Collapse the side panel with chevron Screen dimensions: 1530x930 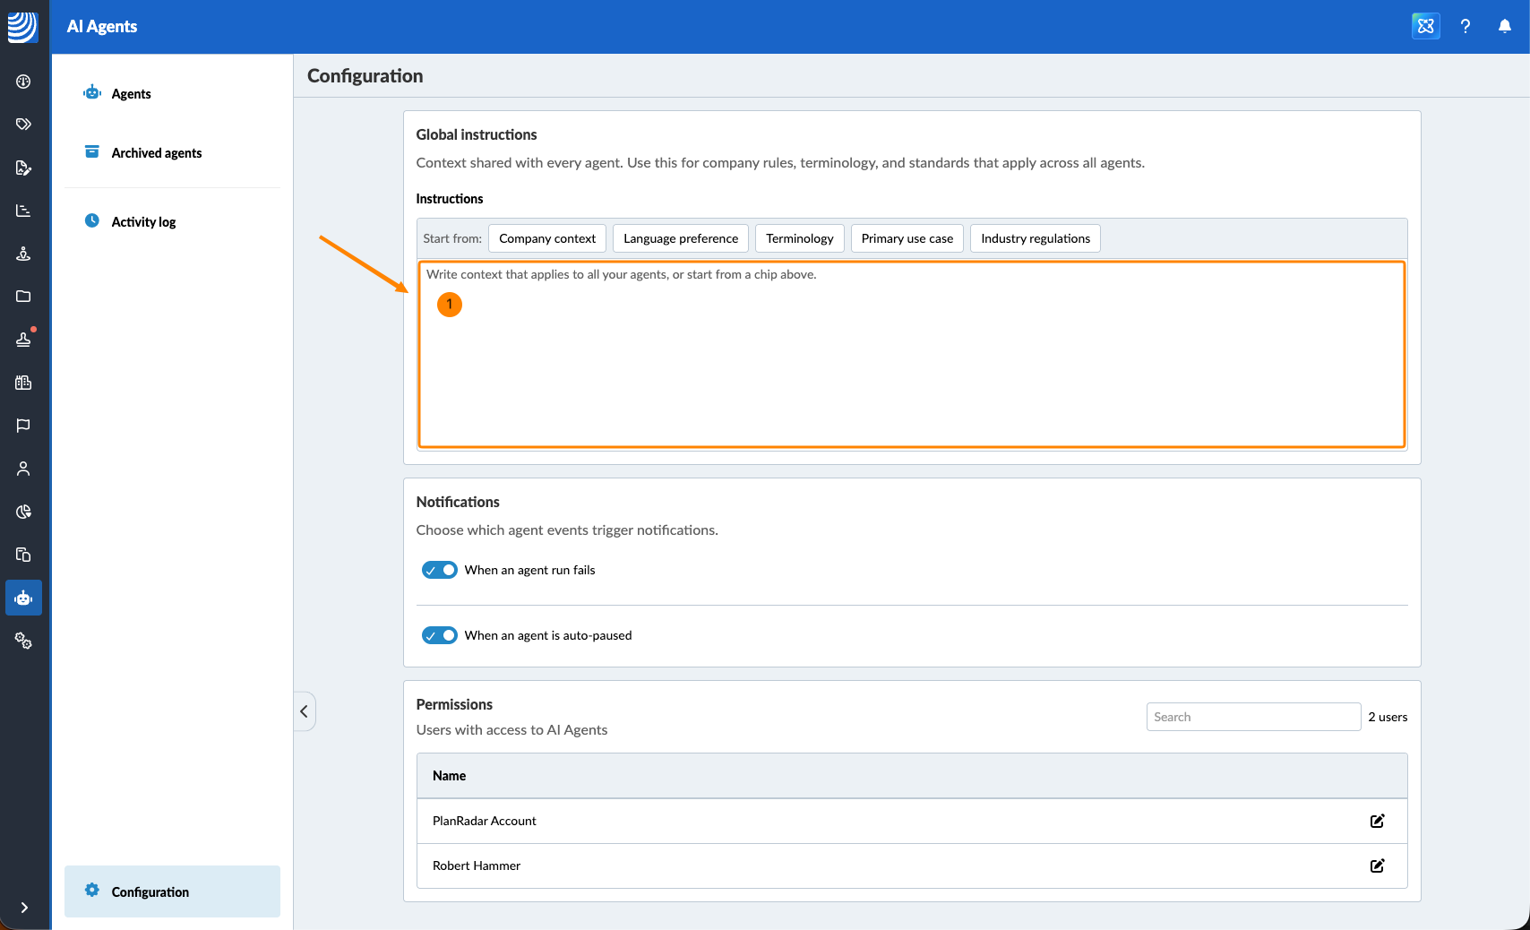click(305, 711)
